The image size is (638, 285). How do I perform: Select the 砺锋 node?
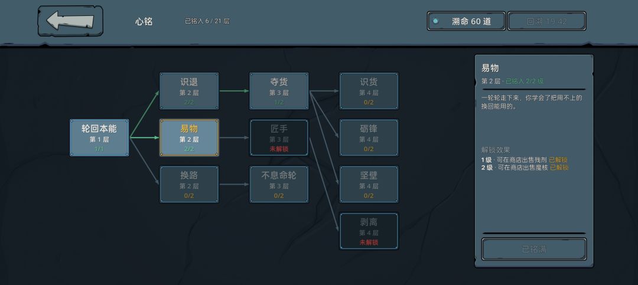369,138
